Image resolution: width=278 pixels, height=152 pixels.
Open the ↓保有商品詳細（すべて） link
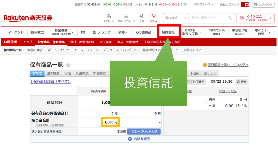coord(50,82)
